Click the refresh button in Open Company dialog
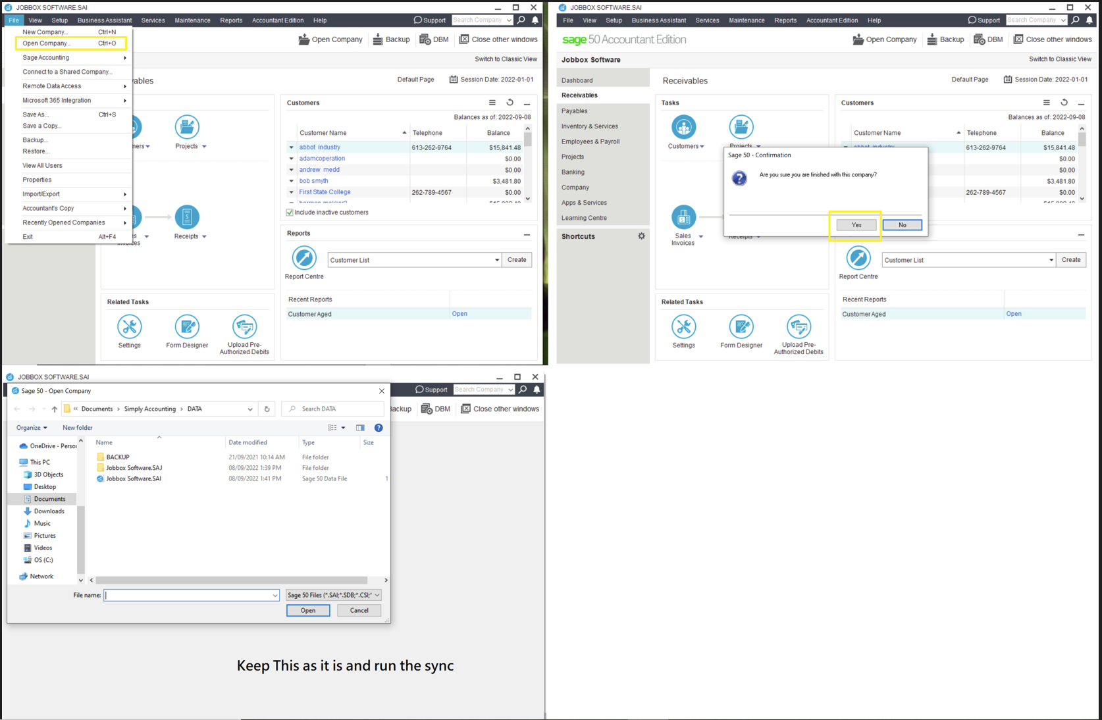This screenshot has height=720, width=1102. [267, 409]
